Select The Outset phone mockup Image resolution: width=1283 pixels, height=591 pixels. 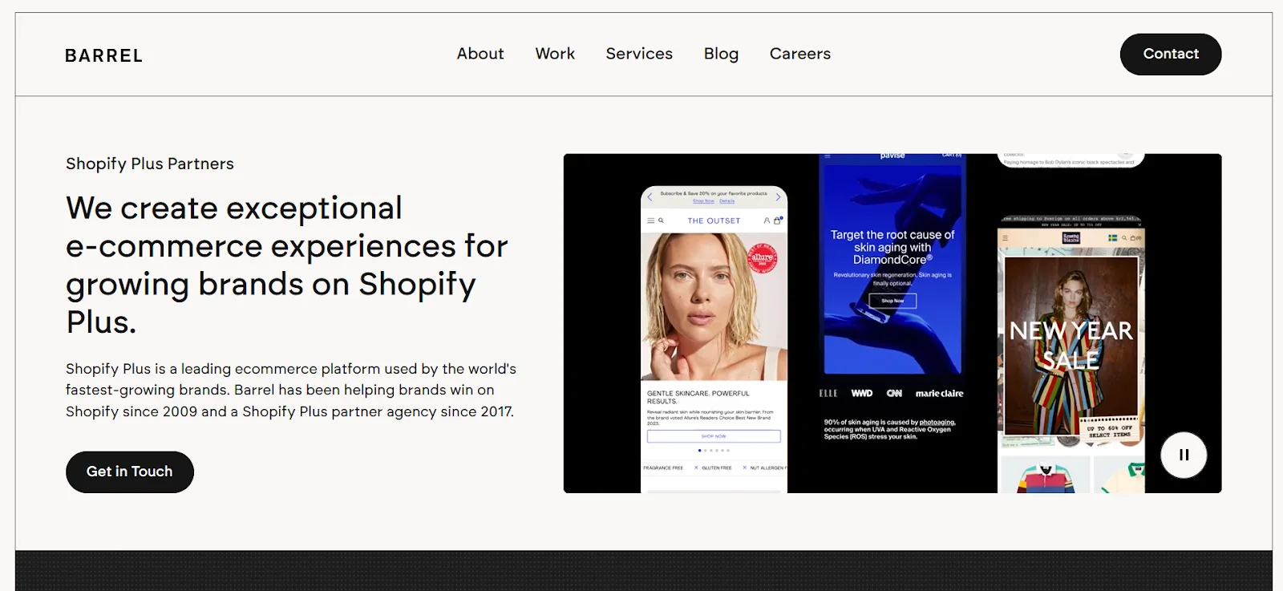click(714, 339)
